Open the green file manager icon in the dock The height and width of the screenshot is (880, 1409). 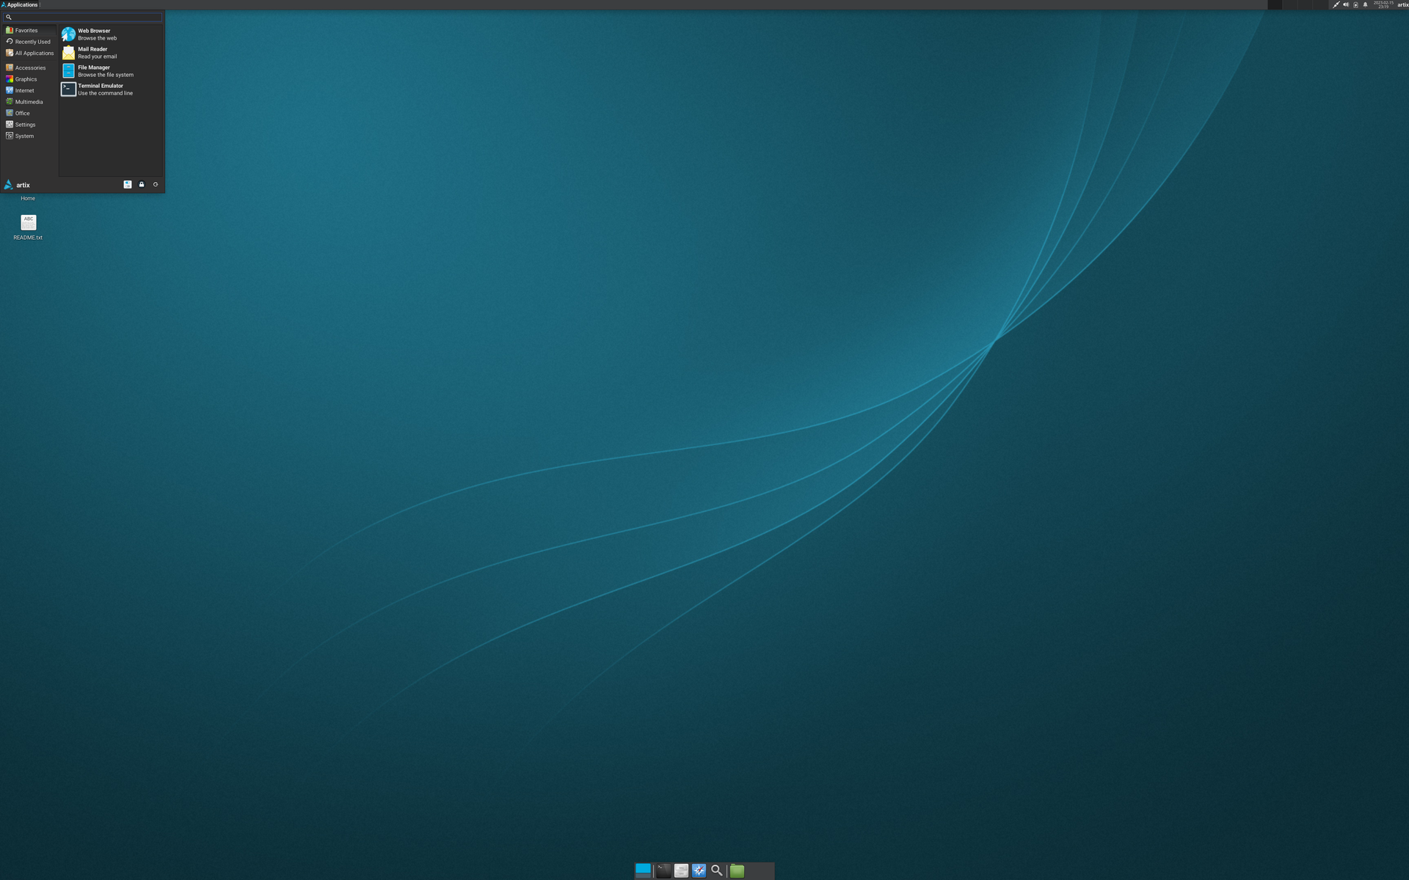click(737, 870)
